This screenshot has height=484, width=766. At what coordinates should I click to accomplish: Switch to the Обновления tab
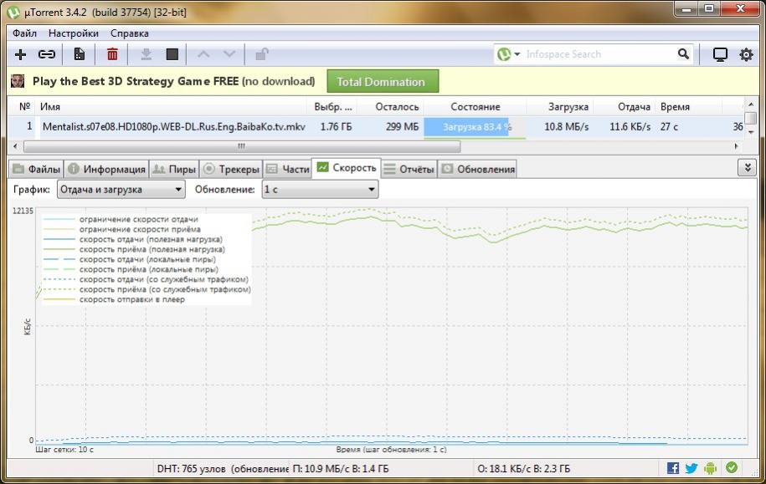(x=478, y=170)
